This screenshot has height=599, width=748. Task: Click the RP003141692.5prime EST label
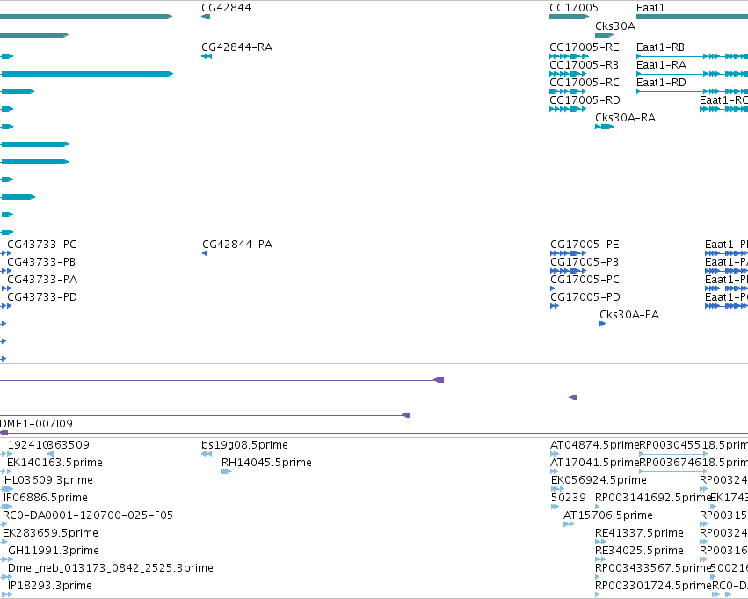653,498
